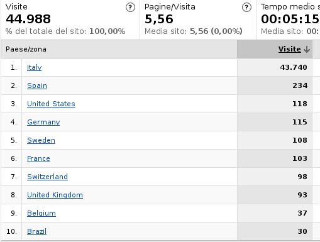
Task: Click the Tempo medio 00:05:15 scorecard
Action: click(x=289, y=19)
